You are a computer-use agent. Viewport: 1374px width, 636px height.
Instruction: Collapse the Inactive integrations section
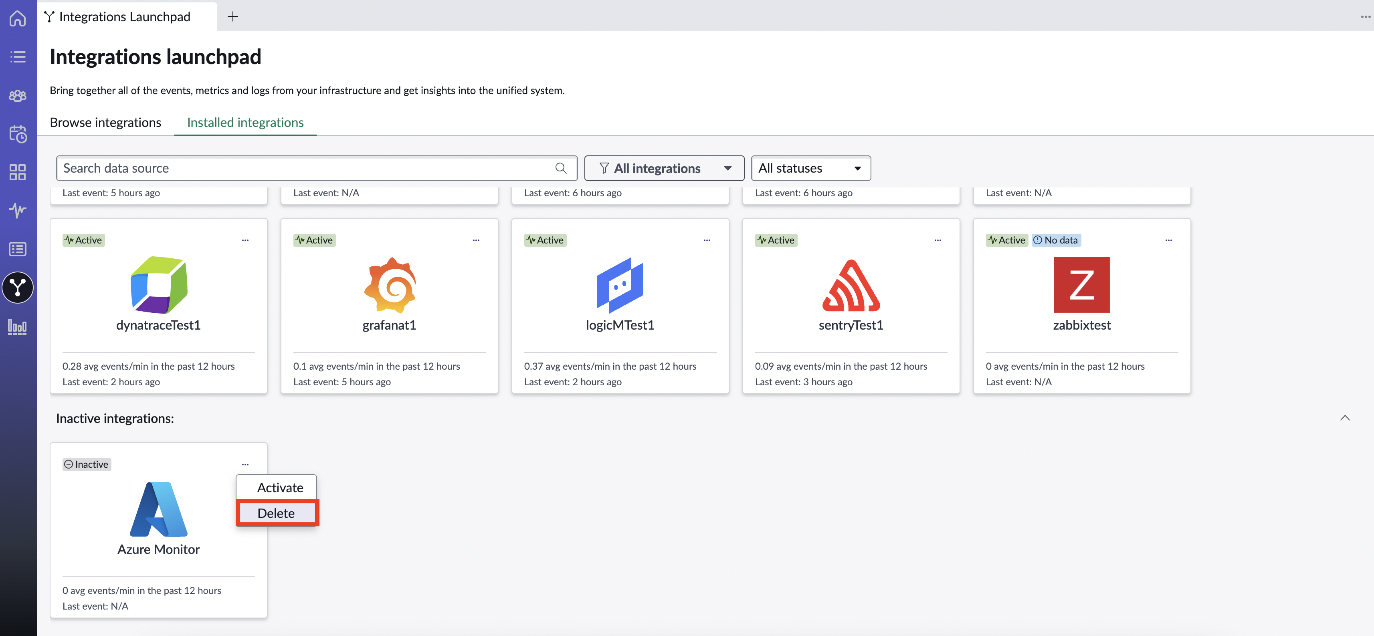pos(1345,419)
